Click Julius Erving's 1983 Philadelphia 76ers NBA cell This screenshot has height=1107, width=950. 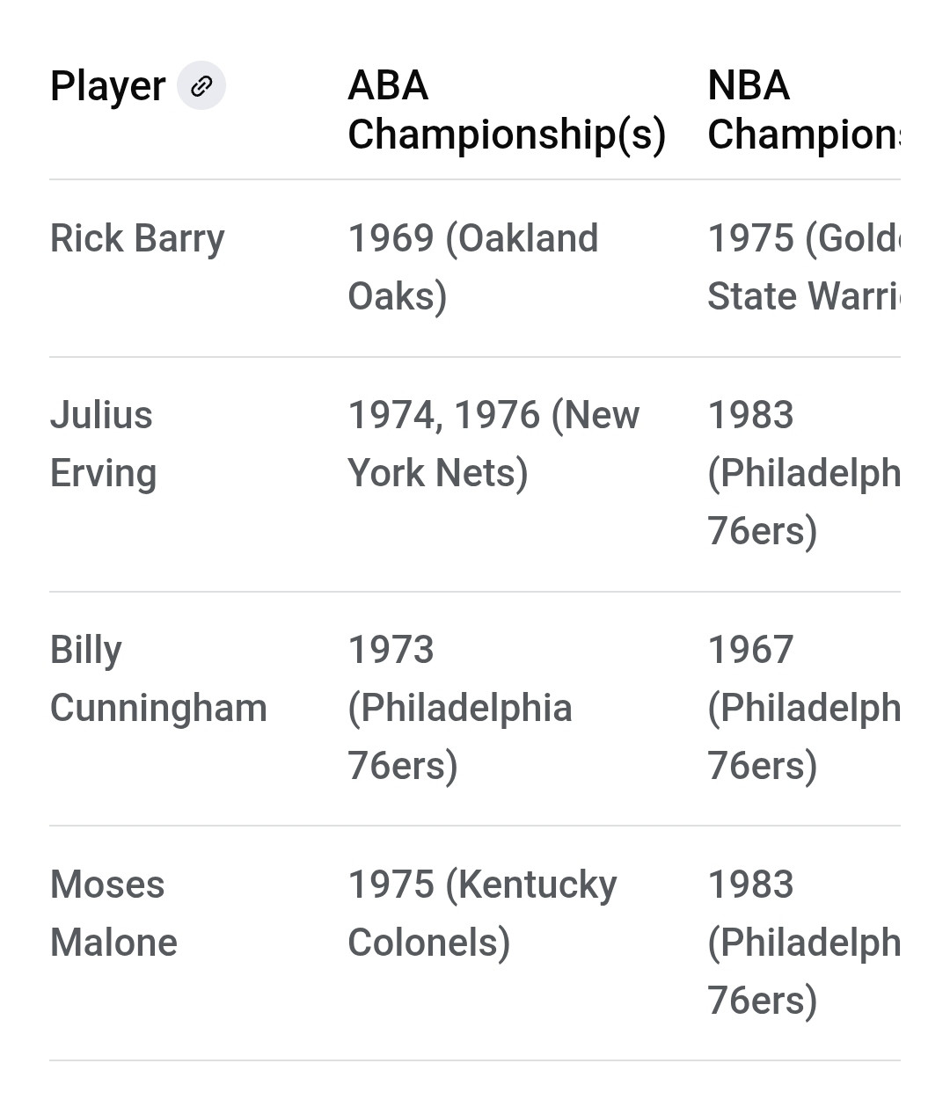click(x=804, y=473)
